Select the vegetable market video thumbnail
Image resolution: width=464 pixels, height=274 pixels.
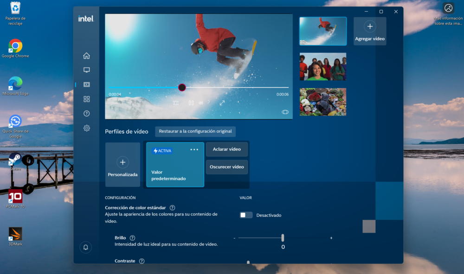click(323, 102)
